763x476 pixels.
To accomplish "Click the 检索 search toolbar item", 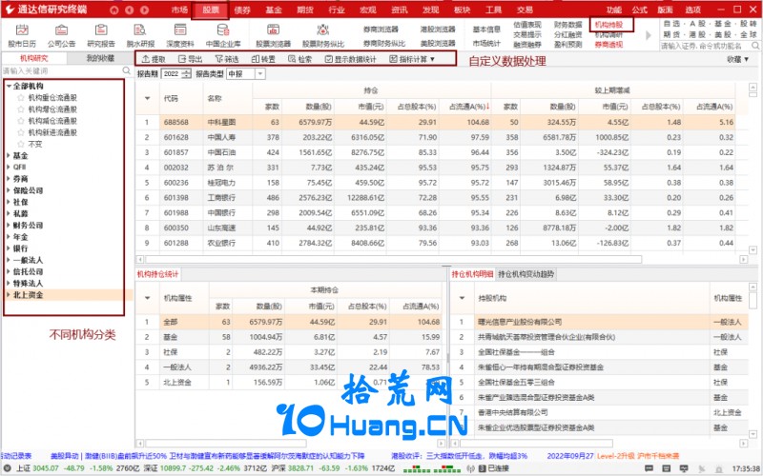I will tap(299, 59).
